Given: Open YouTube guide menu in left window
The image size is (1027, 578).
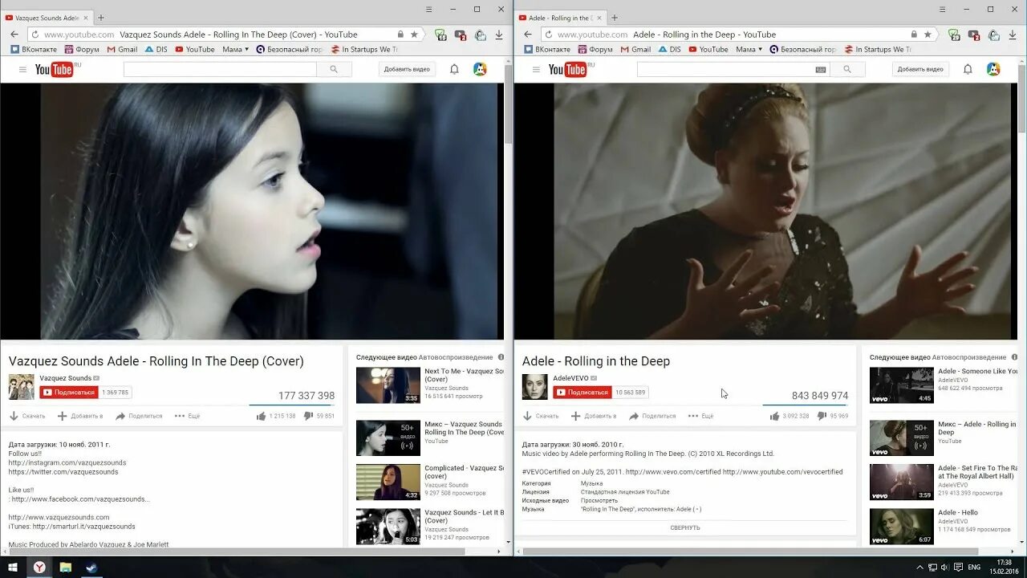Looking at the screenshot, I should [x=22, y=70].
